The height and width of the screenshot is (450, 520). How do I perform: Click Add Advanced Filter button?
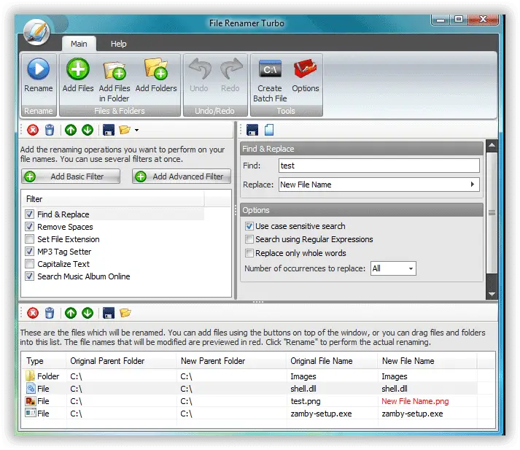182,176
